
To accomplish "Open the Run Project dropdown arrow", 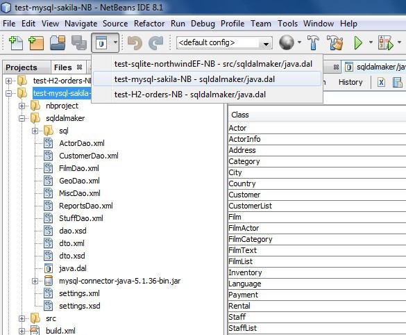I will pyautogui.click(x=371, y=42).
